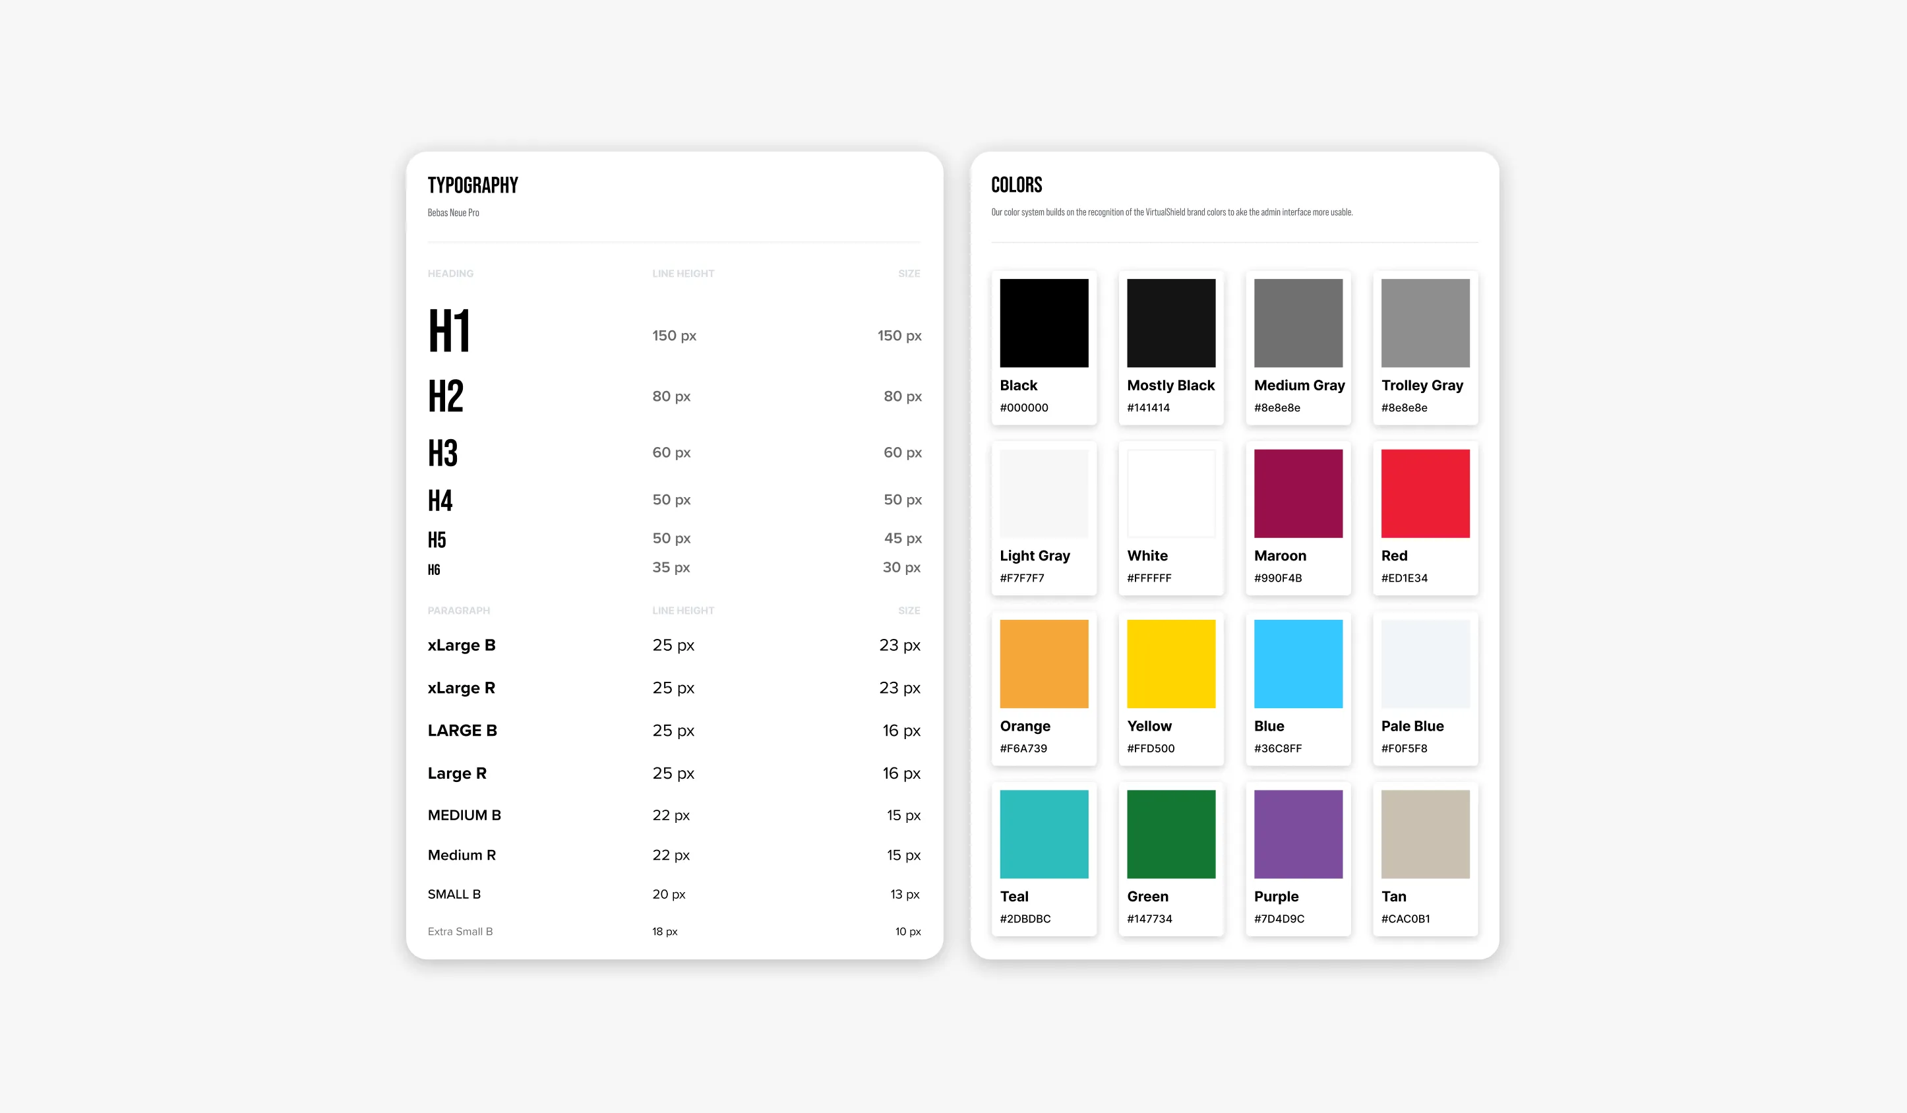Click the H5 heading sample
The image size is (1907, 1113).
(437, 539)
